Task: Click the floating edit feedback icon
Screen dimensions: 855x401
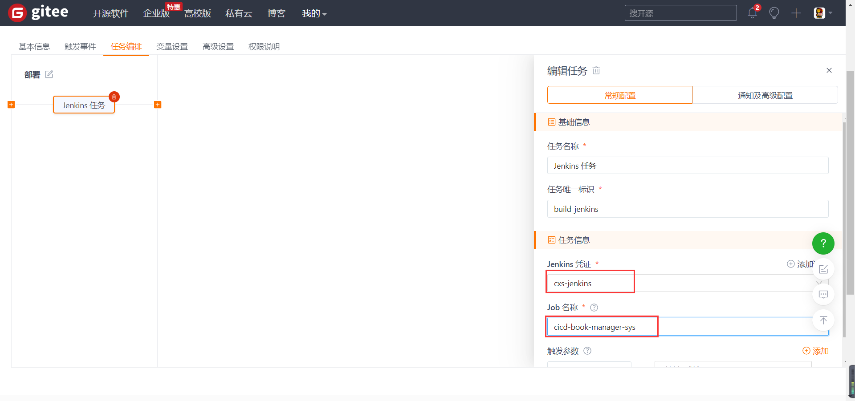Action: [823, 269]
